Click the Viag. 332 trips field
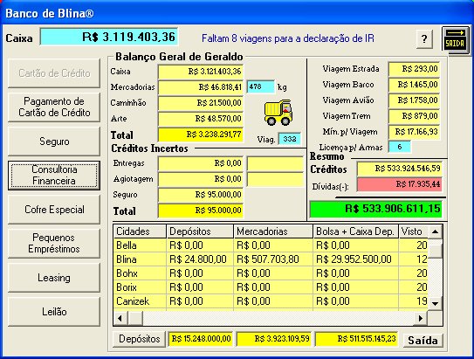The image size is (474, 359). point(289,139)
